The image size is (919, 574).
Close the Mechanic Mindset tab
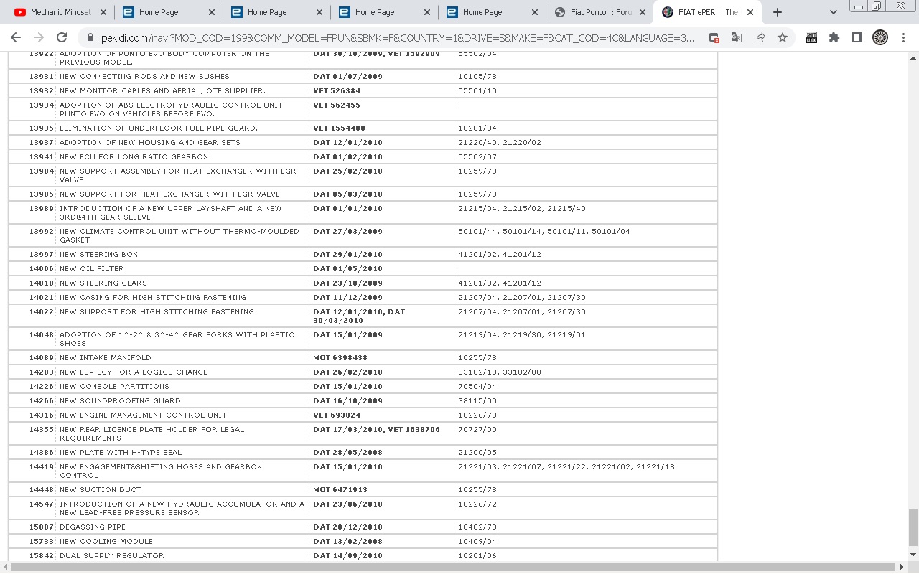103,12
